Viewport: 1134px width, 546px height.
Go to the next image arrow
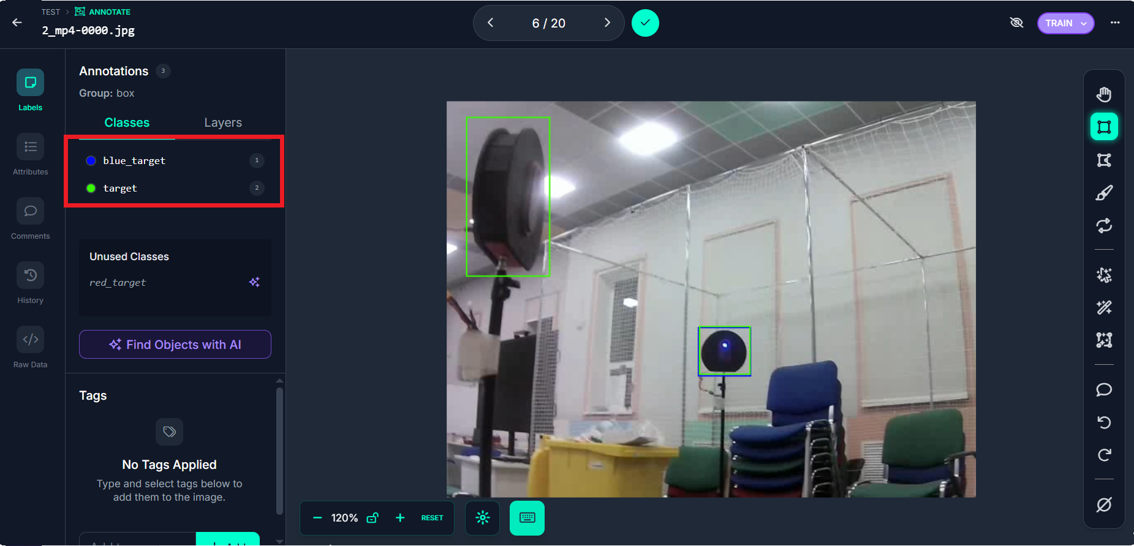[607, 23]
